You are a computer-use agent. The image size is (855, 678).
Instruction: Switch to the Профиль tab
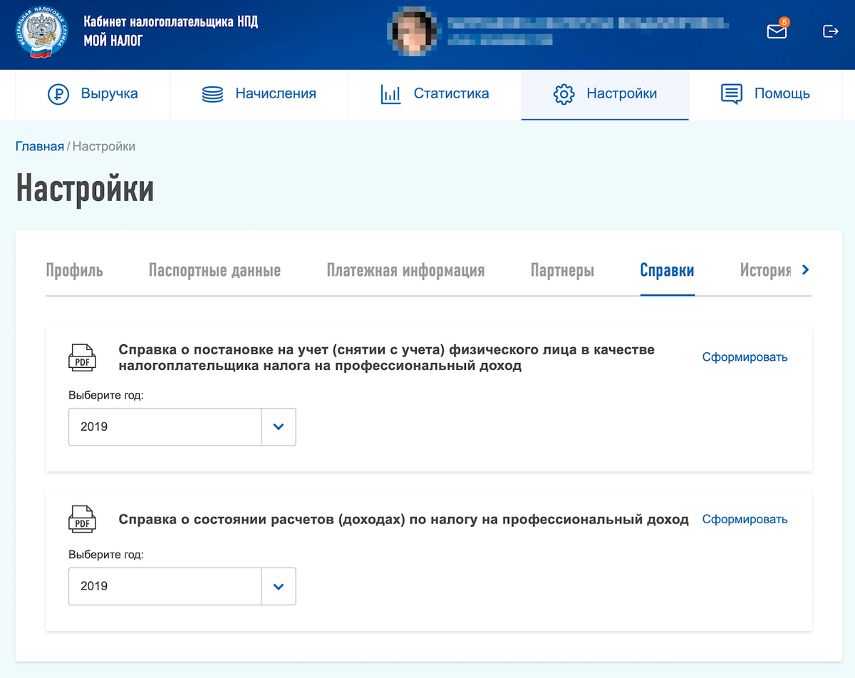(74, 270)
